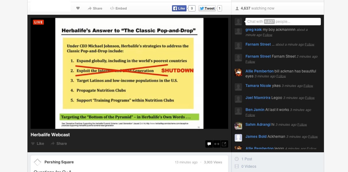Open James Bold's profile
Viewport: 348px width, 172px height.
256,137
